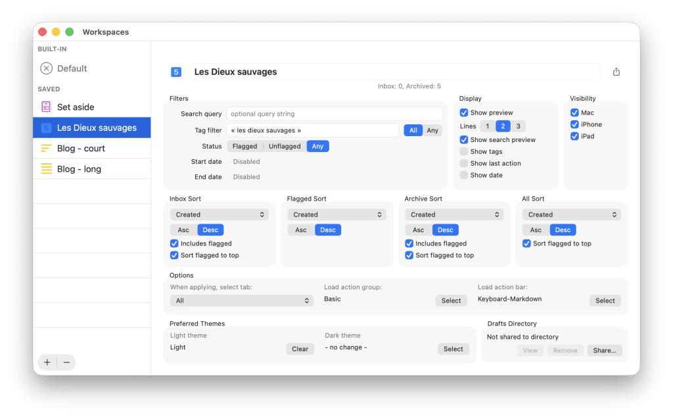Click the Share... directory button
The height and width of the screenshot is (419, 673).
point(605,350)
